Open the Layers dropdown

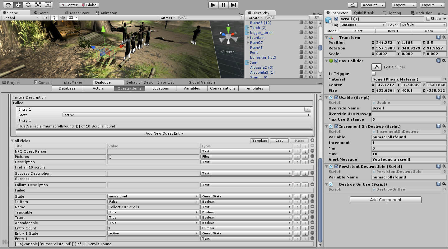tap(404, 5)
